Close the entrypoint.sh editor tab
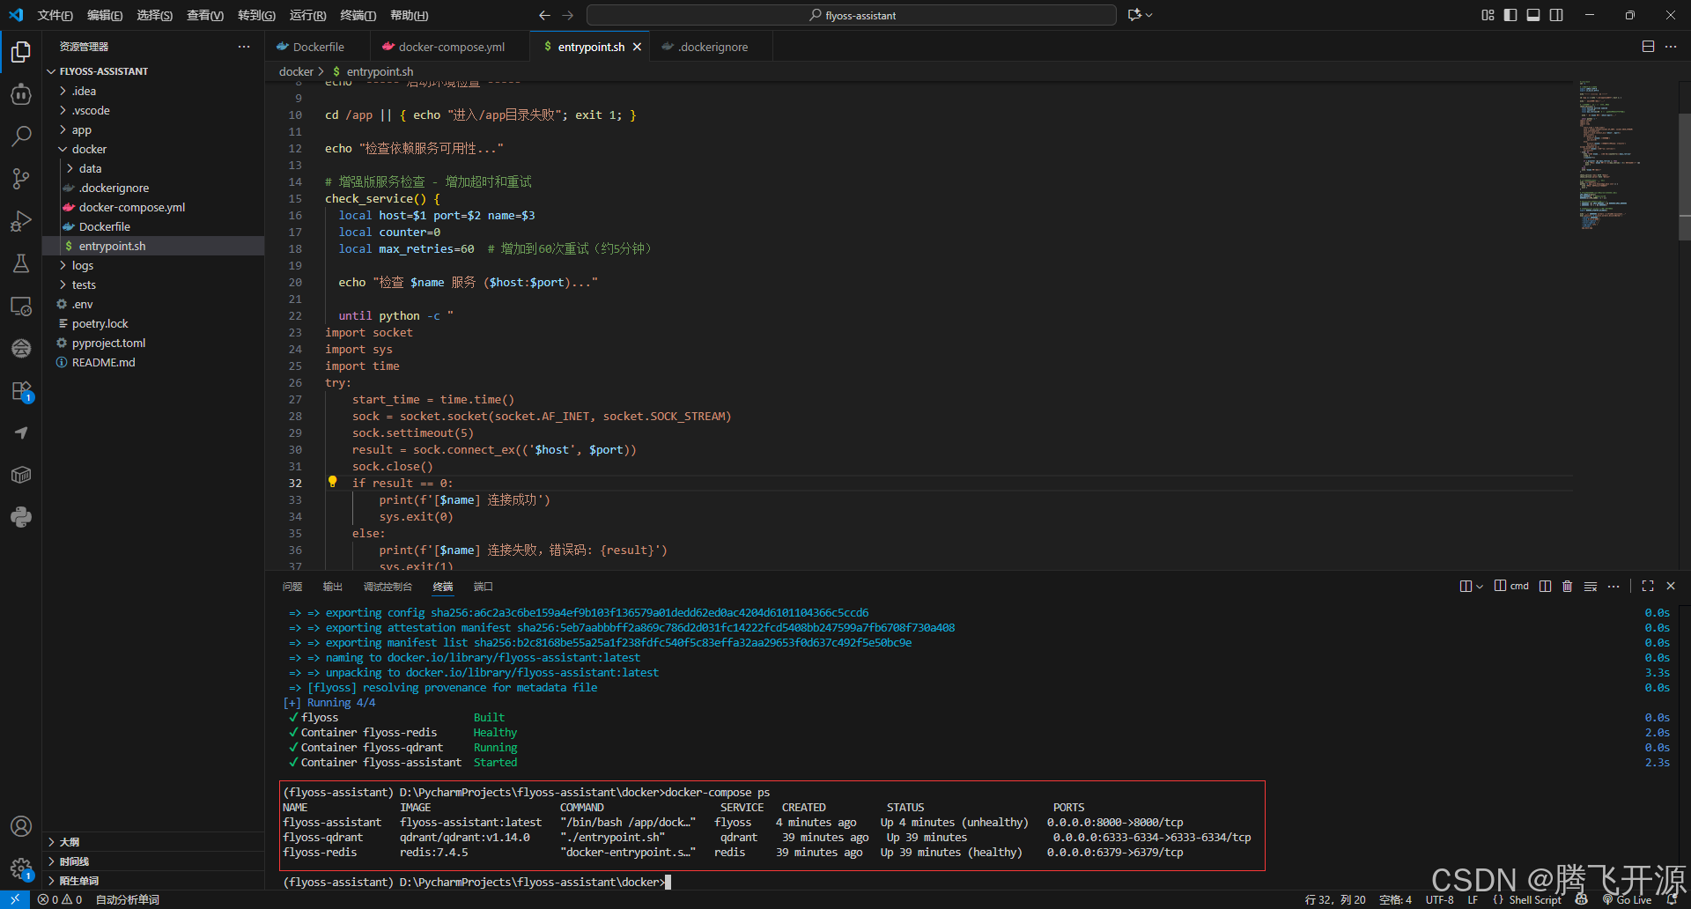Screen dimensions: 1691x909 click(x=637, y=47)
